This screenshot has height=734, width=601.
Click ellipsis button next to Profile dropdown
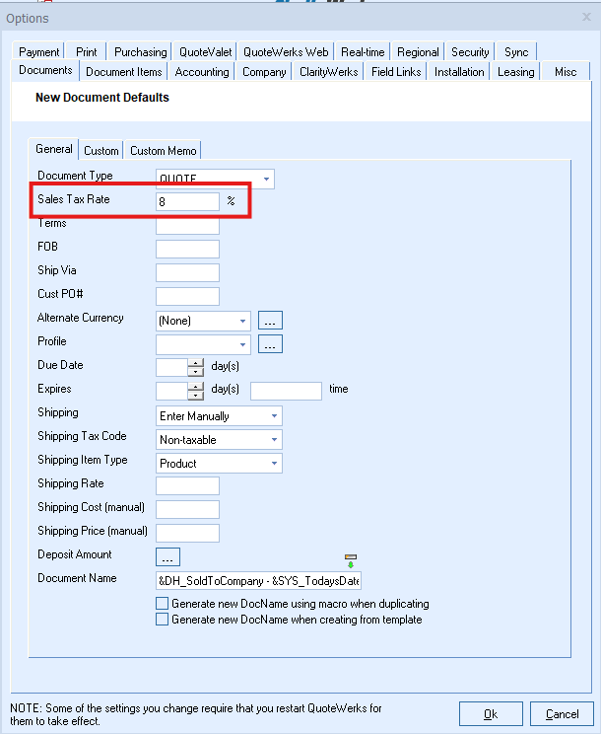click(270, 344)
